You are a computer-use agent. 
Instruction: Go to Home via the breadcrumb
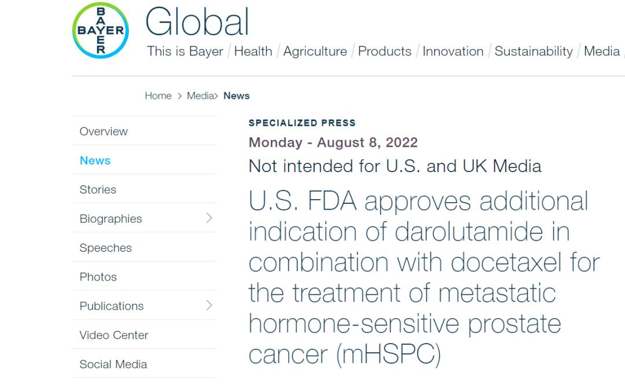click(x=158, y=96)
